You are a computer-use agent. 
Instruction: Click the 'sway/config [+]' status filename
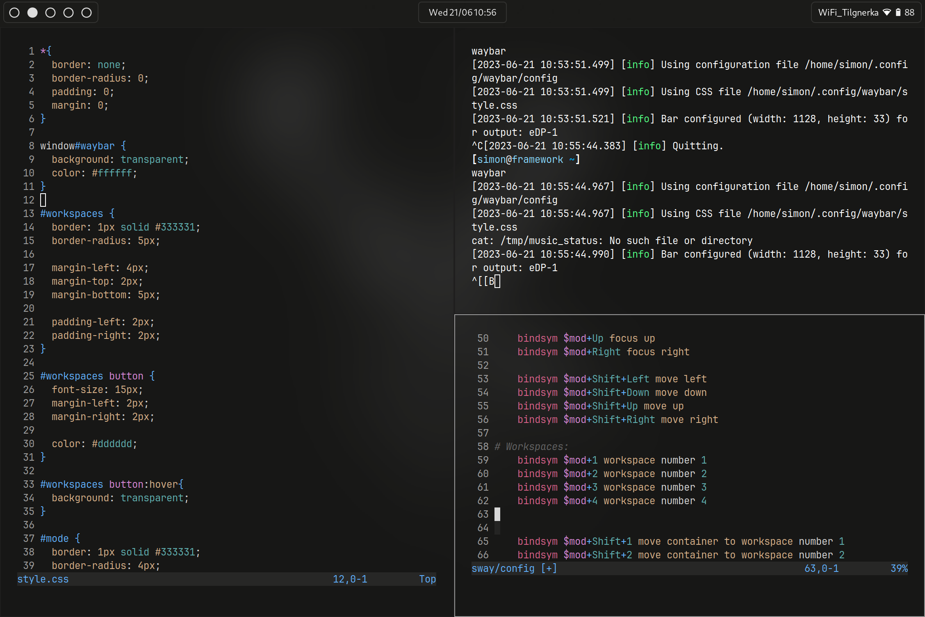515,569
